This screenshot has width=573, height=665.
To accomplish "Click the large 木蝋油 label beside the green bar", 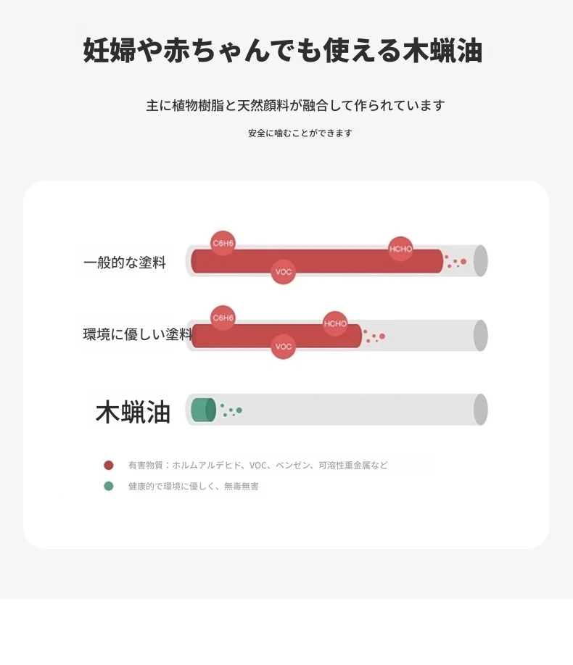I will point(133,412).
